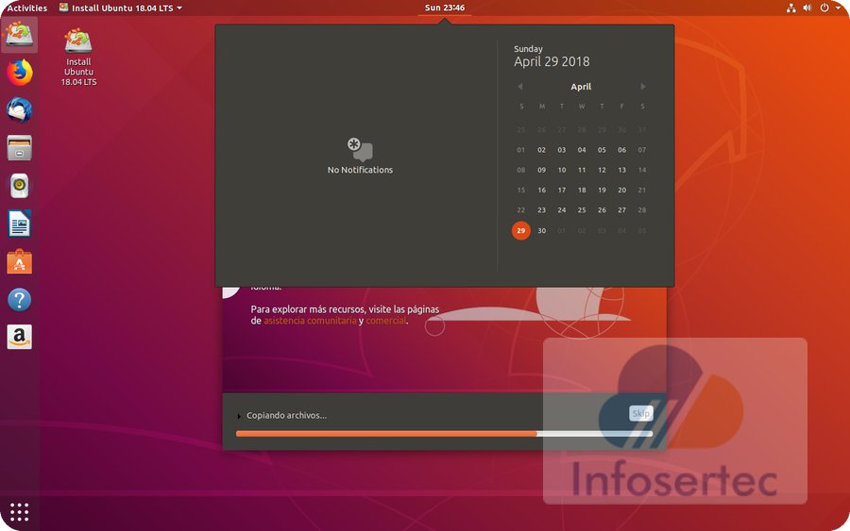Launch Amazon from the dock
This screenshot has width=850, height=531.
point(20,337)
